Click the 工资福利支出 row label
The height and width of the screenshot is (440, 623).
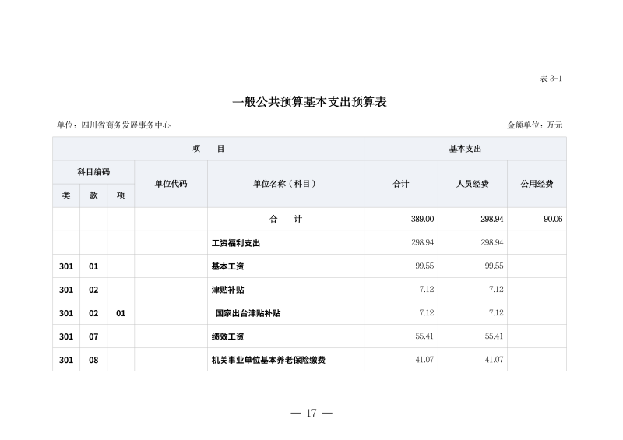click(x=235, y=243)
